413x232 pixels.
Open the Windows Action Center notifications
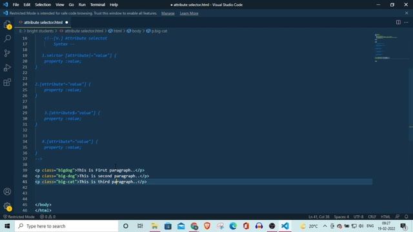403,226
